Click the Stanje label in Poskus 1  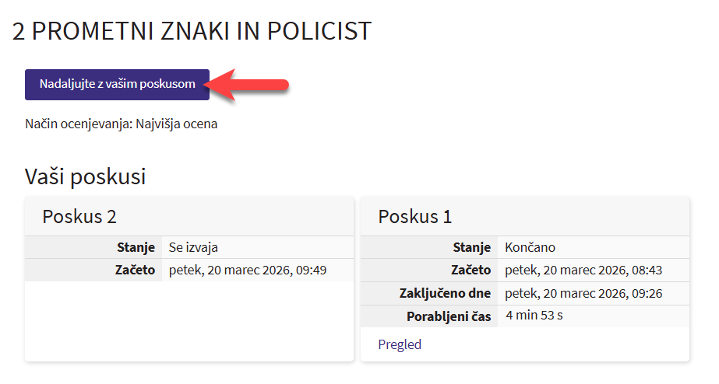(x=472, y=248)
